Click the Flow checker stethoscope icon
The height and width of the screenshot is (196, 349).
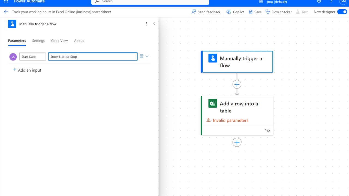click(x=267, y=12)
